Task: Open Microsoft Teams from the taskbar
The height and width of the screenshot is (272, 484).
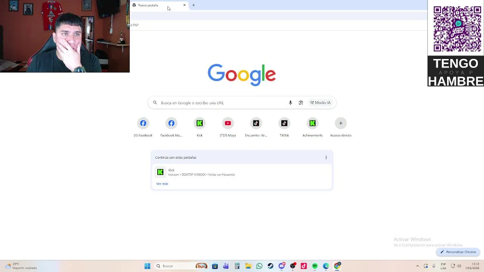Action: pyautogui.click(x=226, y=266)
